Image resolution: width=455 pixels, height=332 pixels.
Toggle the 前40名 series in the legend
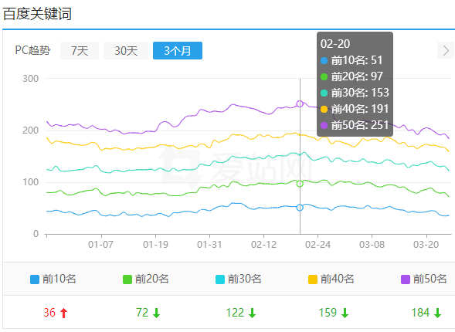click(331, 279)
